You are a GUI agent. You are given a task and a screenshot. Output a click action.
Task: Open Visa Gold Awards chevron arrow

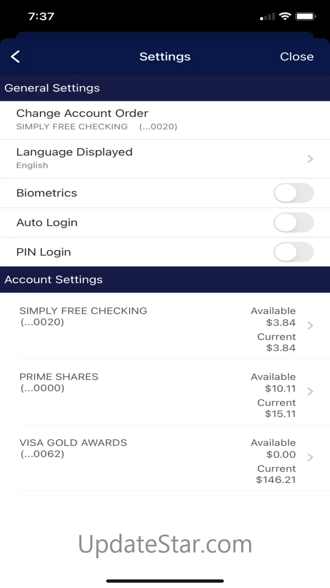click(x=310, y=457)
